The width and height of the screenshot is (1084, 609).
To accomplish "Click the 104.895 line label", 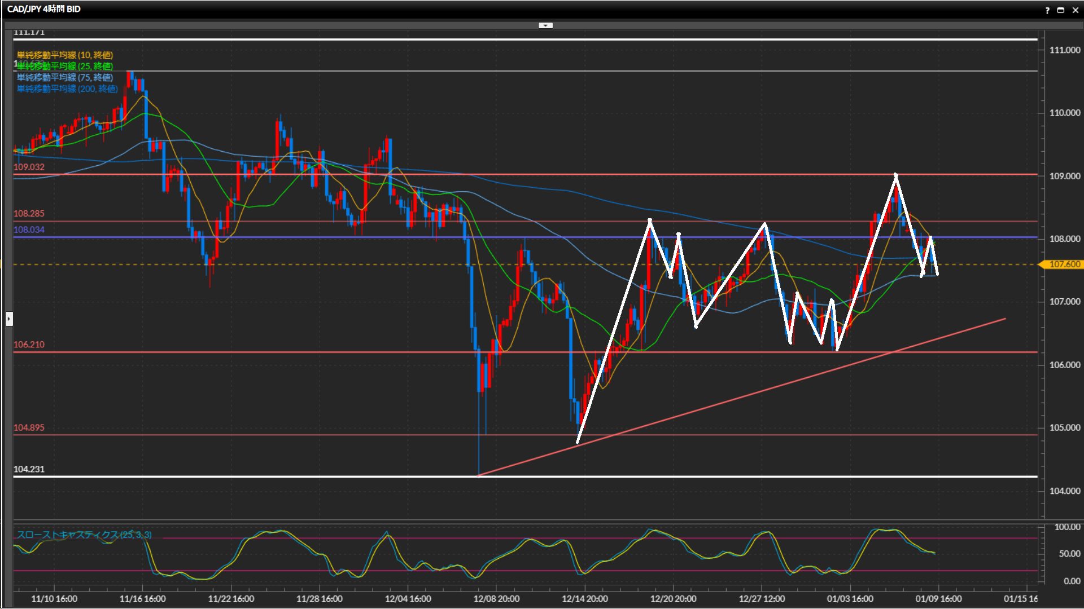I will [29, 427].
